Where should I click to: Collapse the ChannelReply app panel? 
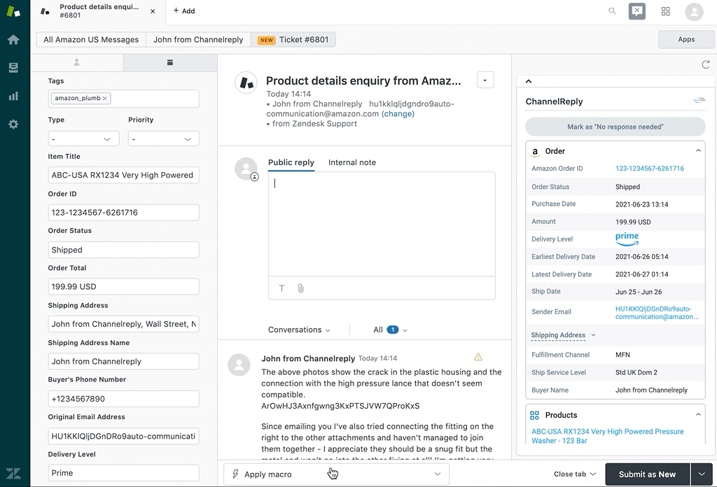[529, 81]
